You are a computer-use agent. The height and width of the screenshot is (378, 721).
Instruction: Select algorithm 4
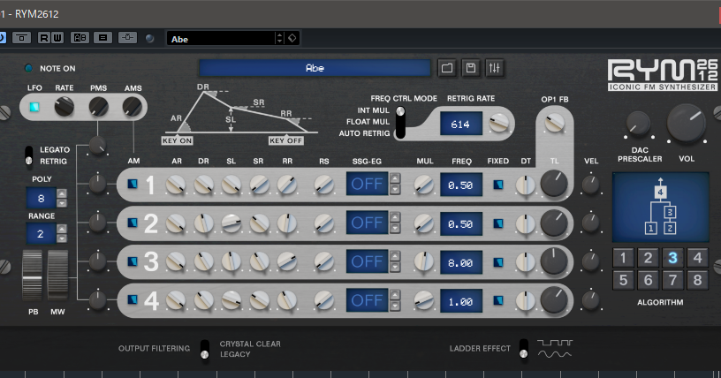[x=697, y=258]
